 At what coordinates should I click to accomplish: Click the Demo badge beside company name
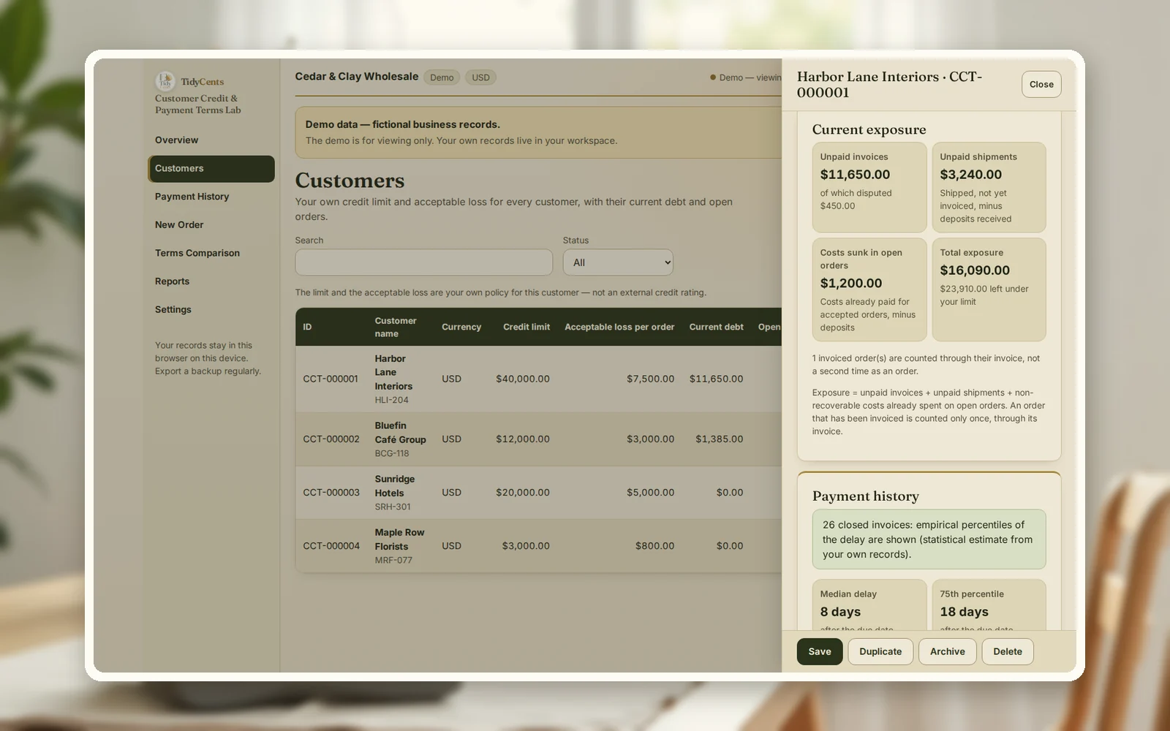coord(442,77)
